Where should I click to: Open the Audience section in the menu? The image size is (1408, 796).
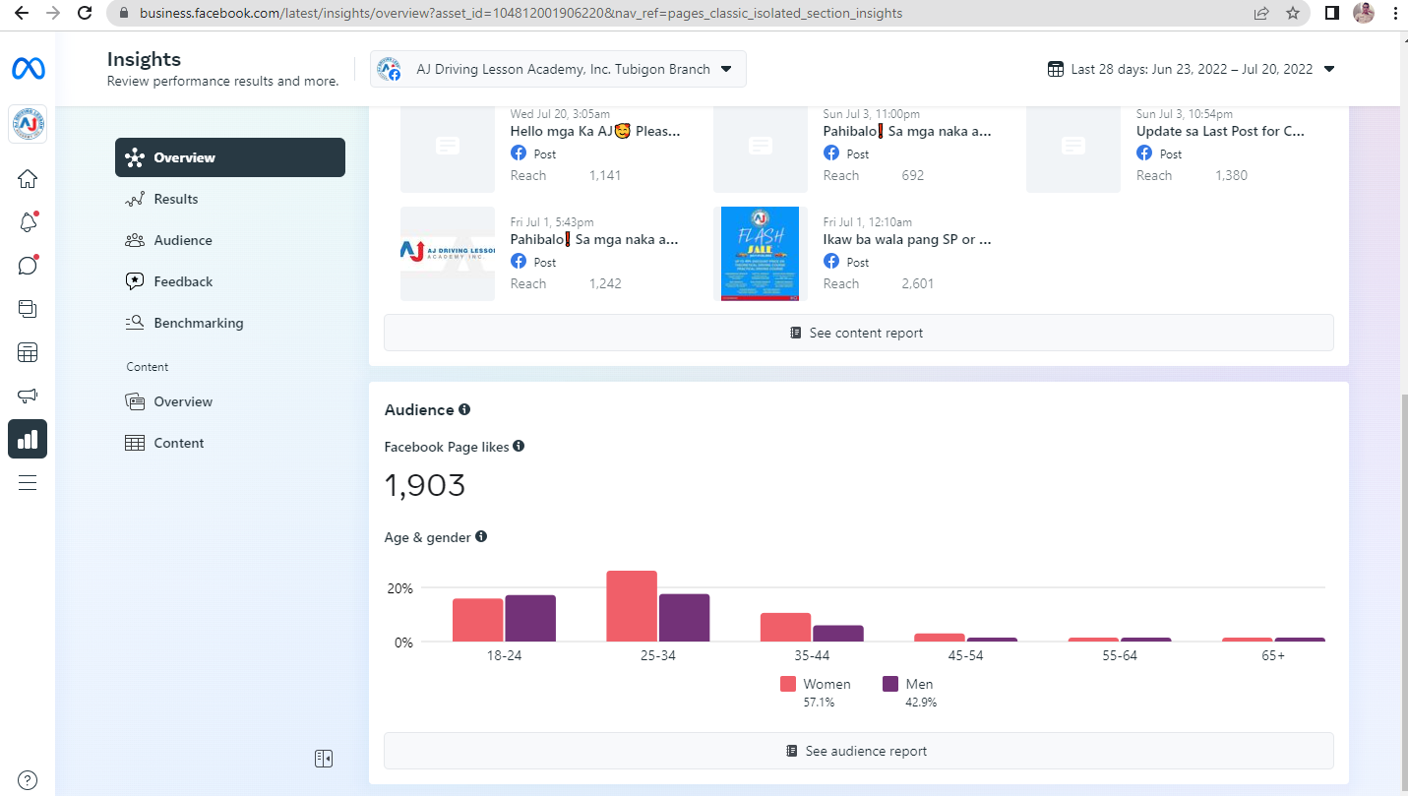pos(230,240)
